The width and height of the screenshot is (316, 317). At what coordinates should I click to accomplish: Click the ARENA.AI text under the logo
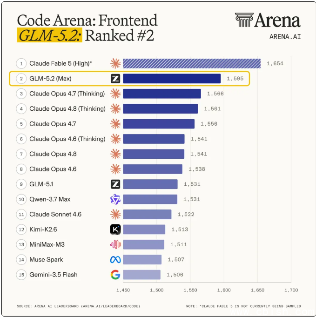tap(285, 37)
